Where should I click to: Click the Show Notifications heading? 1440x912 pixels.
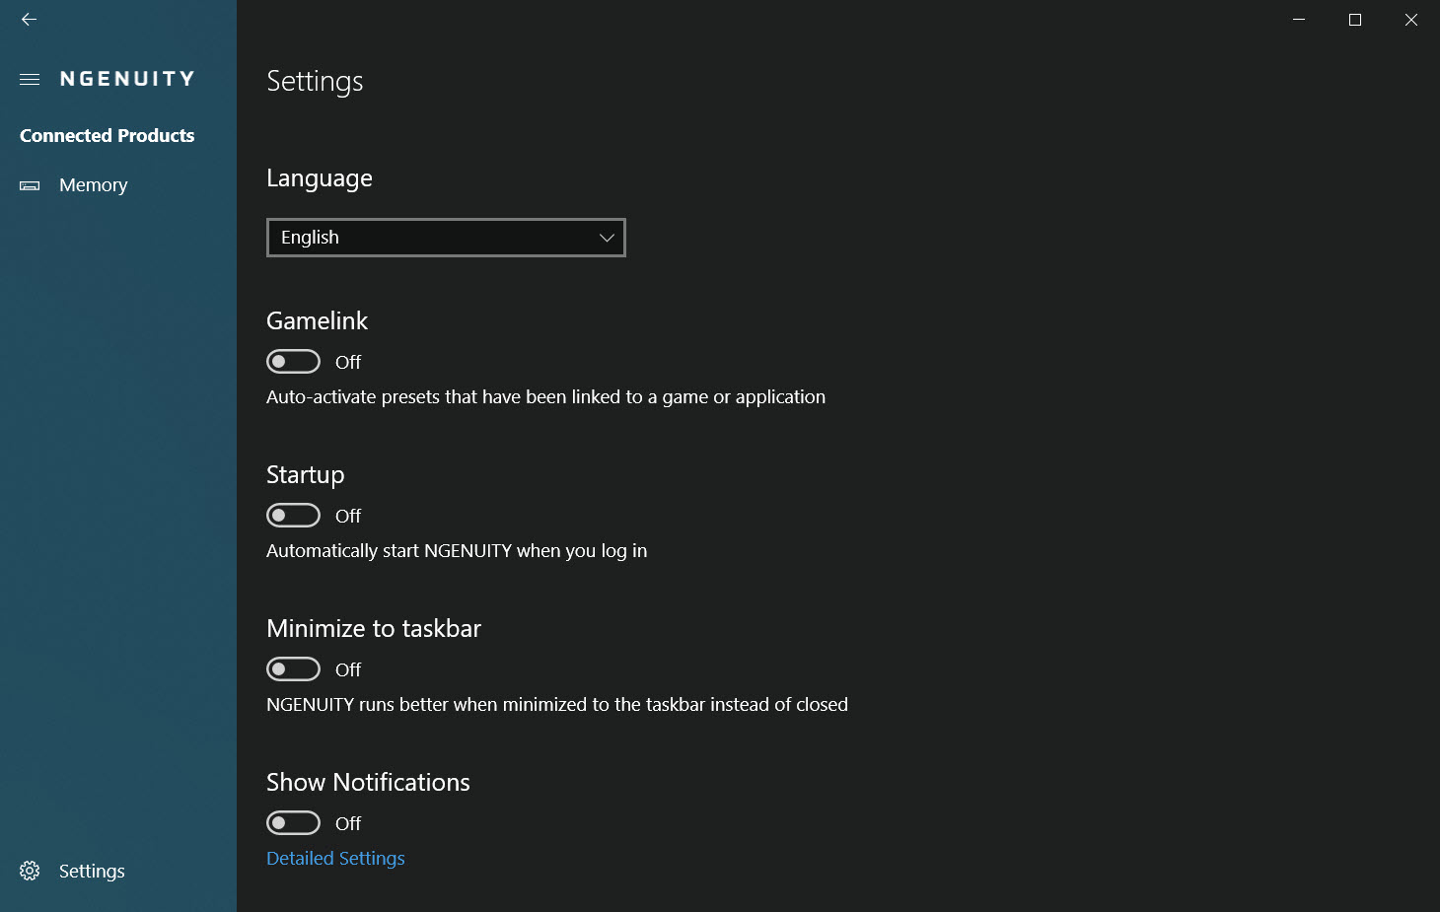point(368,783)
